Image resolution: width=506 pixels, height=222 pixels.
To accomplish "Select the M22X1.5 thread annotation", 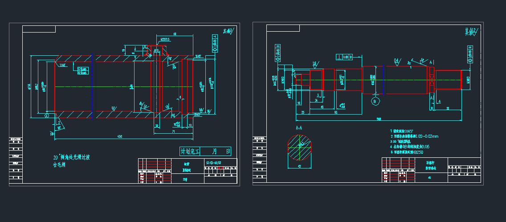I will 165,39.
